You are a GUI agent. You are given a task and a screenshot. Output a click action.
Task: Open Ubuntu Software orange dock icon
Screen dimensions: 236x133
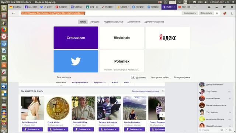(x=4, y=65)
